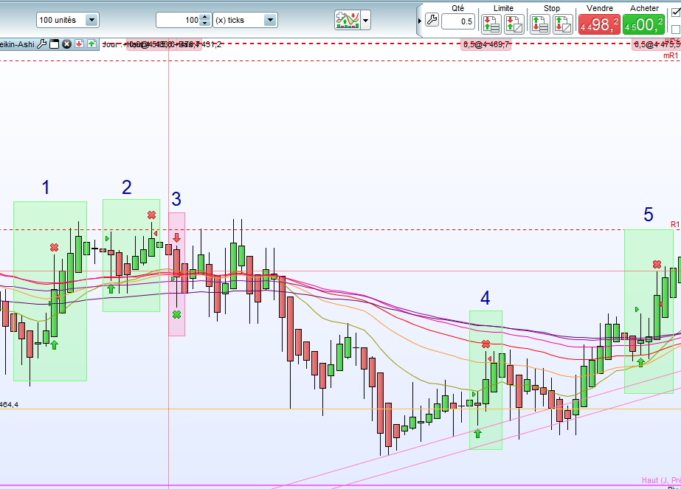Click the Haut (J, Pré label

point(661,480)
